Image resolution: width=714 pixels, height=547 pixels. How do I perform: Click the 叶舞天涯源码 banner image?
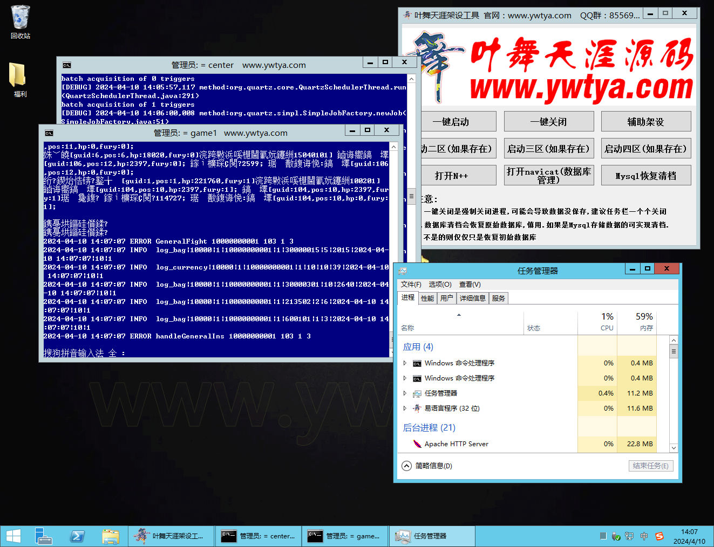[x=549, y=67]
